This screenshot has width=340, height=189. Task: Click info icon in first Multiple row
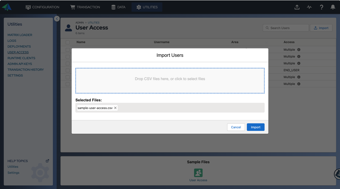point(298,50)
